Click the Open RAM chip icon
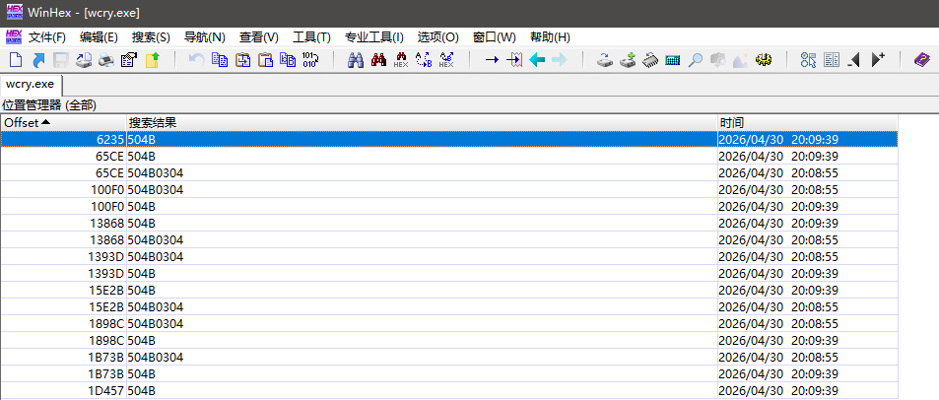 point(650,60)
